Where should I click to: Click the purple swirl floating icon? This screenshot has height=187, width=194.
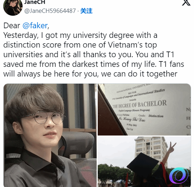(179, 175)
